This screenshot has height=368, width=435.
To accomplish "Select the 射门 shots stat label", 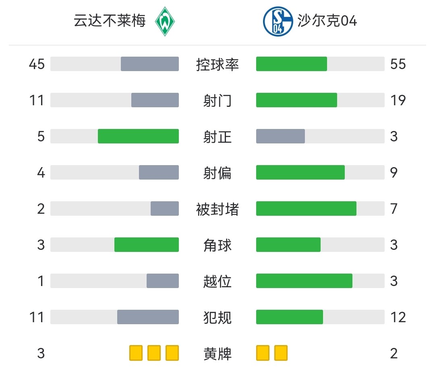I will click(x=217, y=100).
